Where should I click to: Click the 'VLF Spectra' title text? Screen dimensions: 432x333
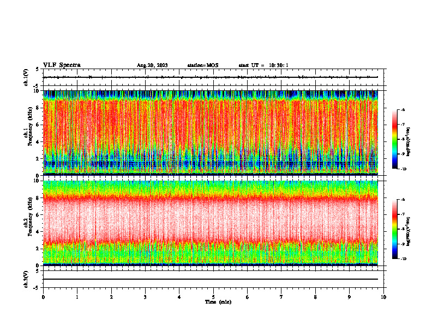point(62,65)
